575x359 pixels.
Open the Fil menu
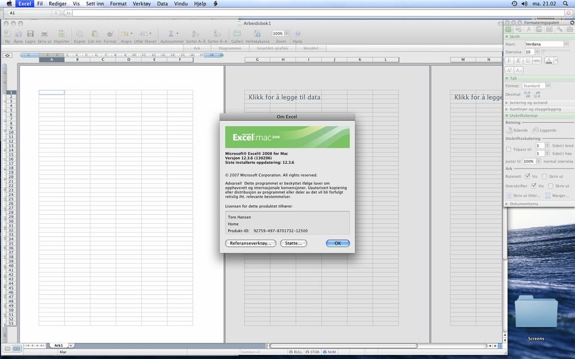tap(40, 4)
